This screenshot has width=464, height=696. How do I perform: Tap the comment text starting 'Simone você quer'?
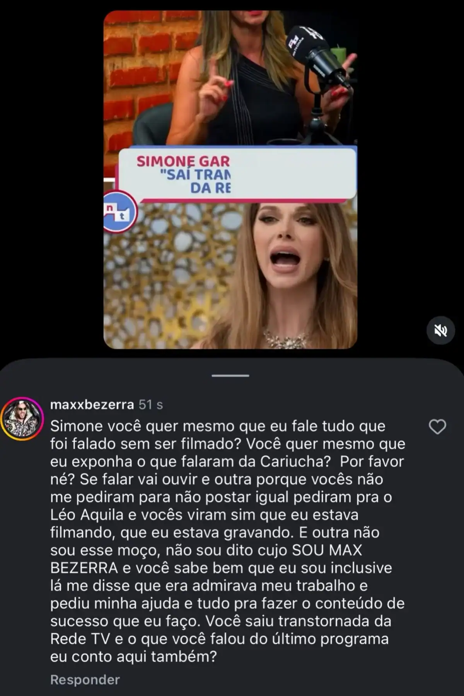(227, 541)
